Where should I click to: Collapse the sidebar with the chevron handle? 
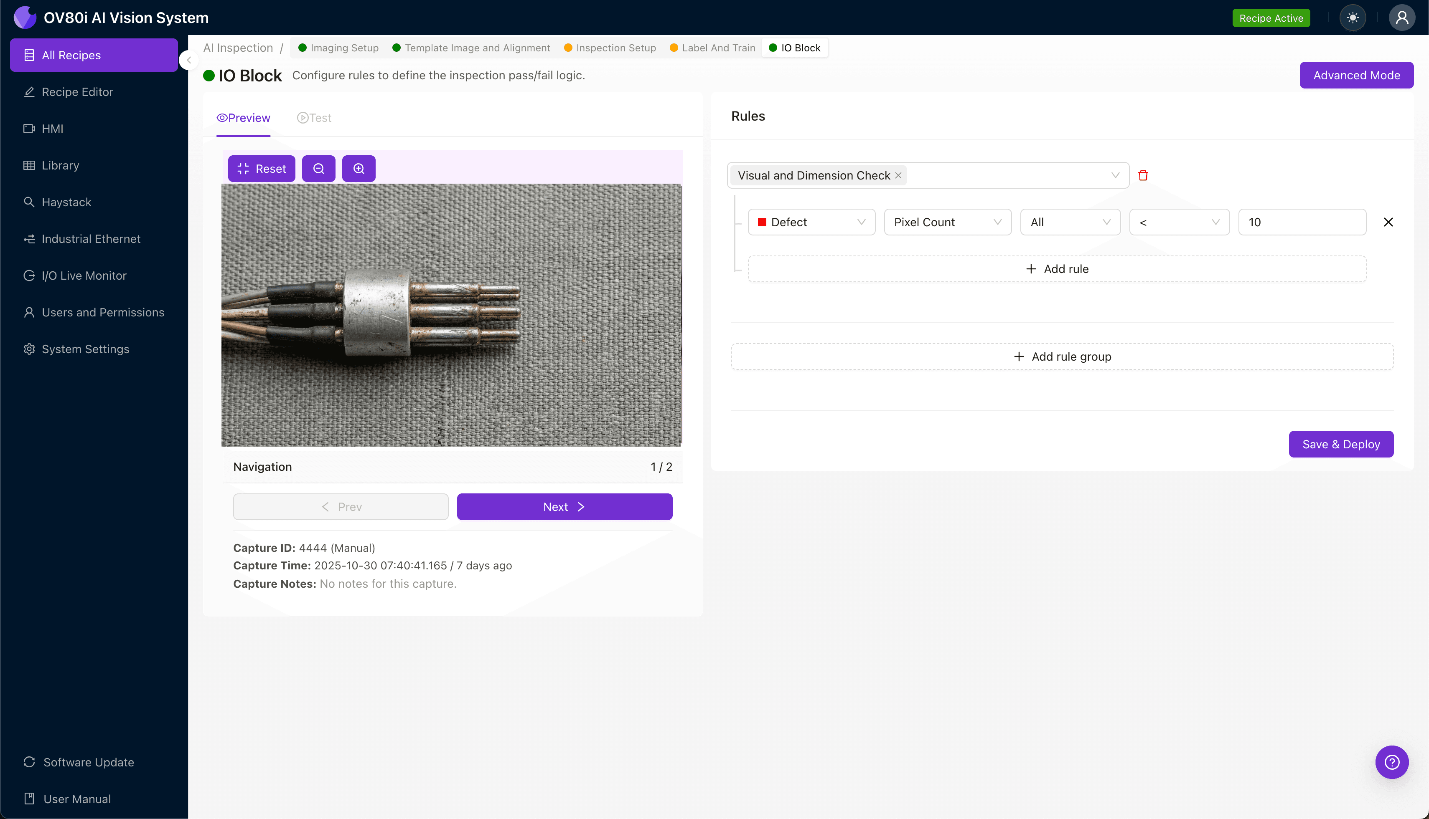pos(189,60)
